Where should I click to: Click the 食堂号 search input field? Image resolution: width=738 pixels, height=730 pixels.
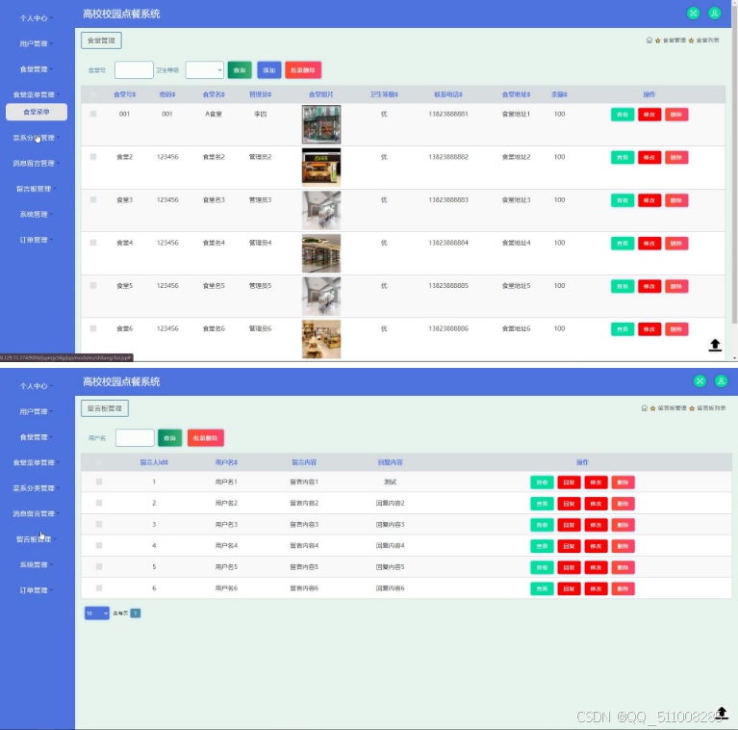[x=134, y=69]
